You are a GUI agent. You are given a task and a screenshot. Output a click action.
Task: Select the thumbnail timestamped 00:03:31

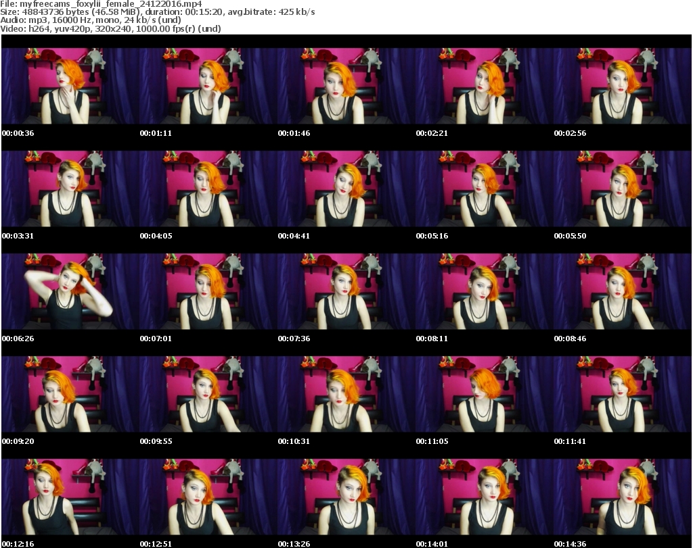click(70, 189)
